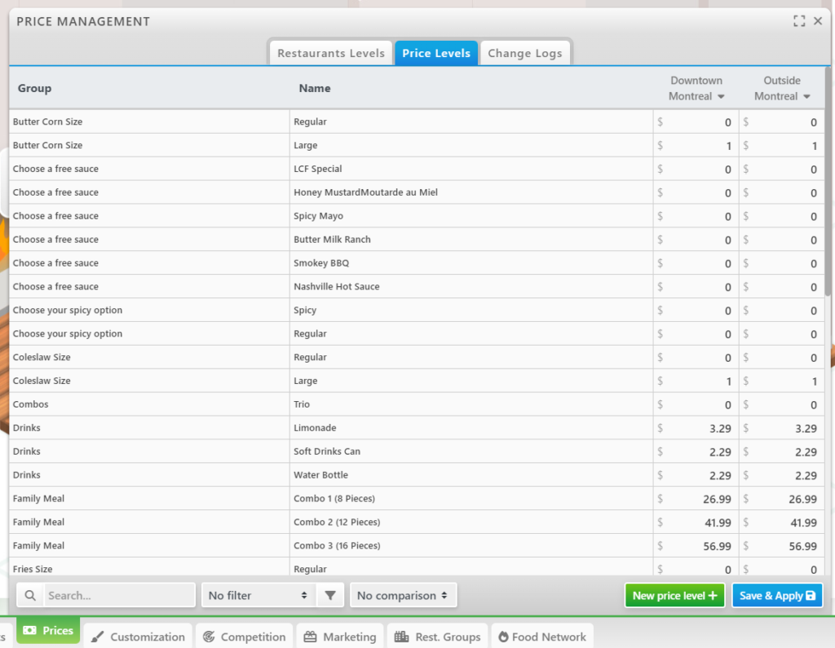Viewport: 835px width, 648px height.
Task: Switch to Restaurants Levels tab
Action: 330,53
